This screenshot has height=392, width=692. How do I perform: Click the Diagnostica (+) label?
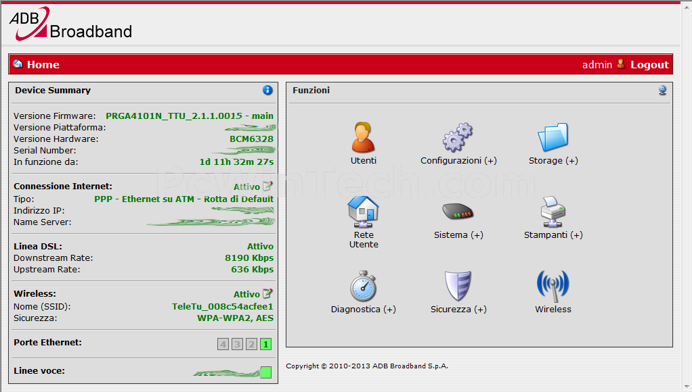pos(363,309)
